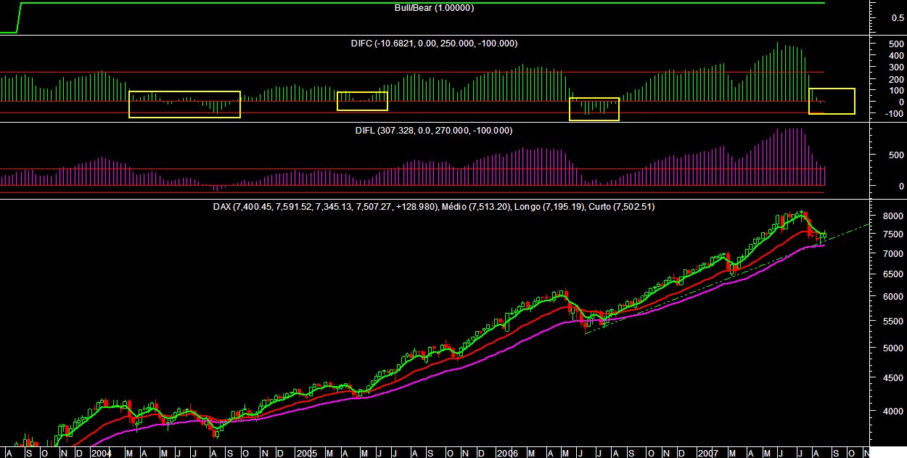Click the 2007 label on the time axis
This screenshot has width=907, height=458.
[x=707, y=451]
